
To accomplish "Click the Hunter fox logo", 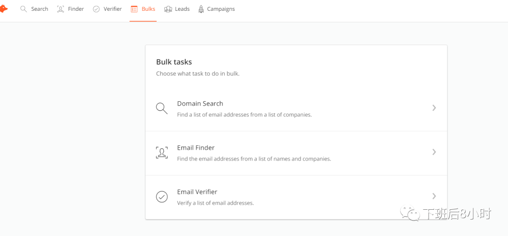I will click(x=3, y=9).
